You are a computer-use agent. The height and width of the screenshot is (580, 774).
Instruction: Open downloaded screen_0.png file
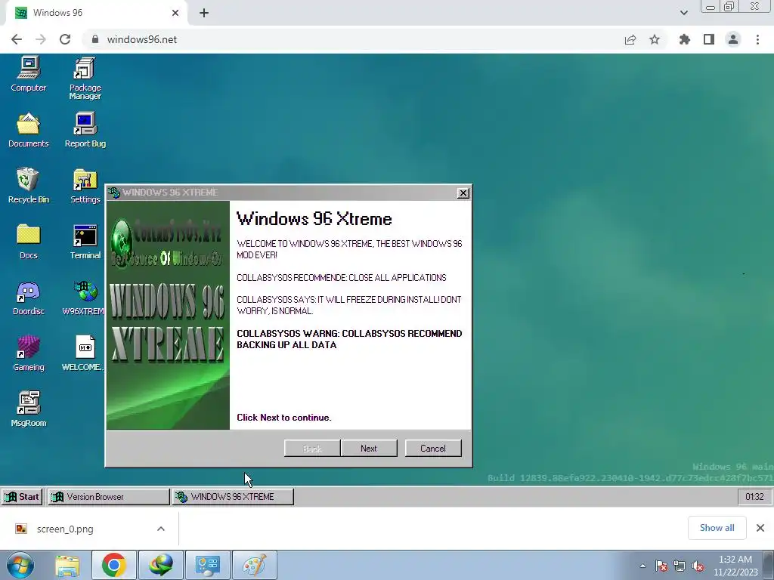[65, 529]
